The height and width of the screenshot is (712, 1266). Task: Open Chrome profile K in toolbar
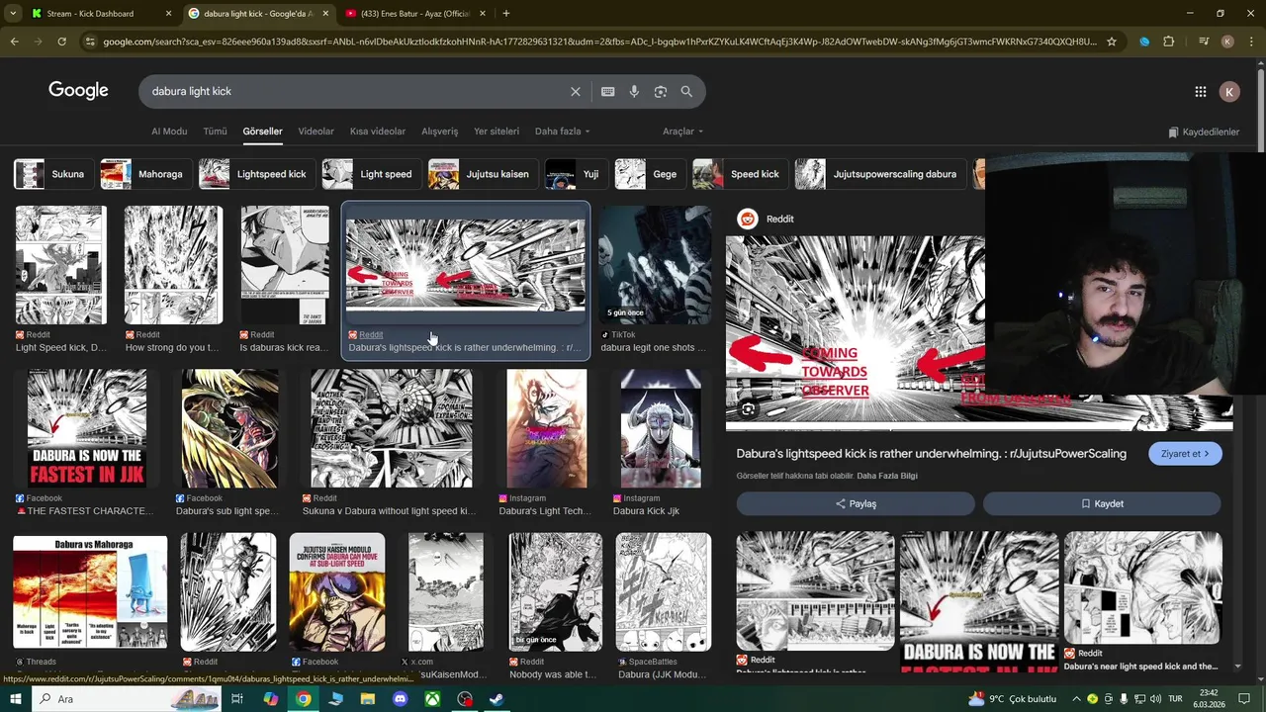coord(1227,42)
